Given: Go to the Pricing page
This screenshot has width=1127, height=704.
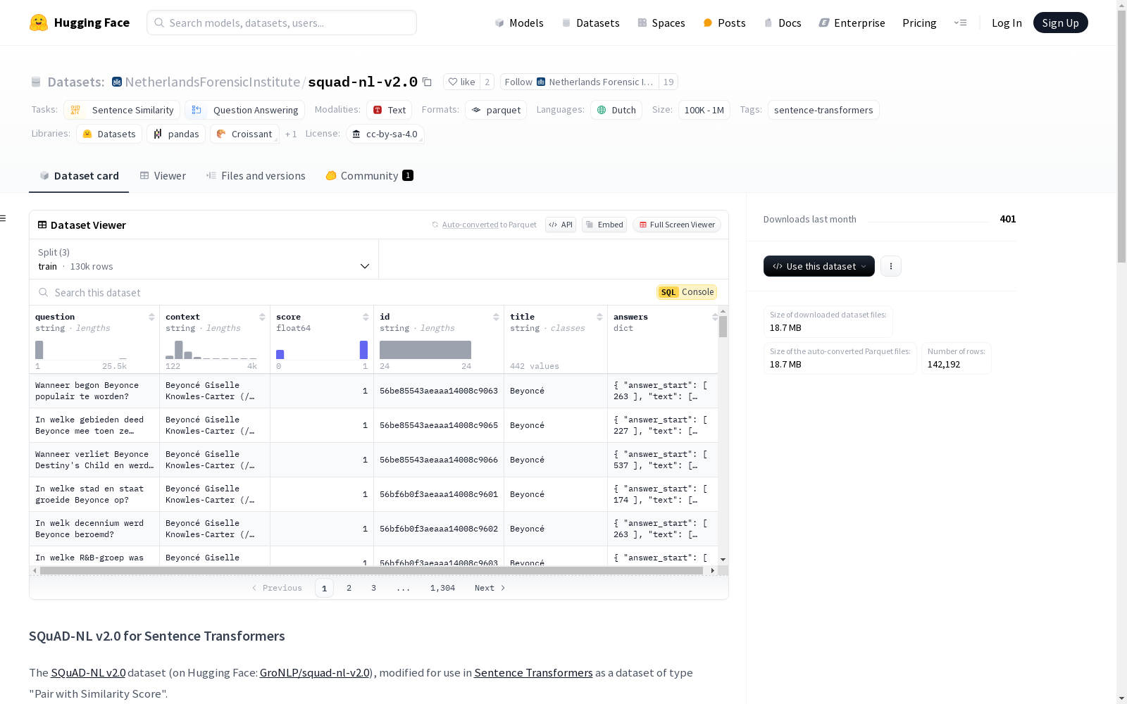Looking at the screenshot, I should click(x=919, y=23).
